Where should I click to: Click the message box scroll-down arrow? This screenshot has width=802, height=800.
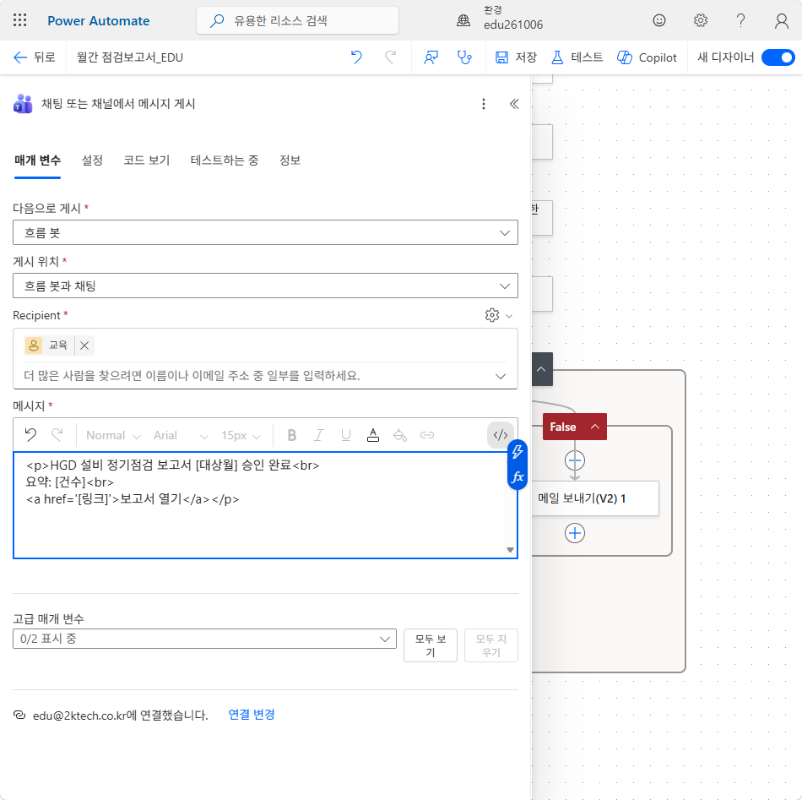point(510,550)
